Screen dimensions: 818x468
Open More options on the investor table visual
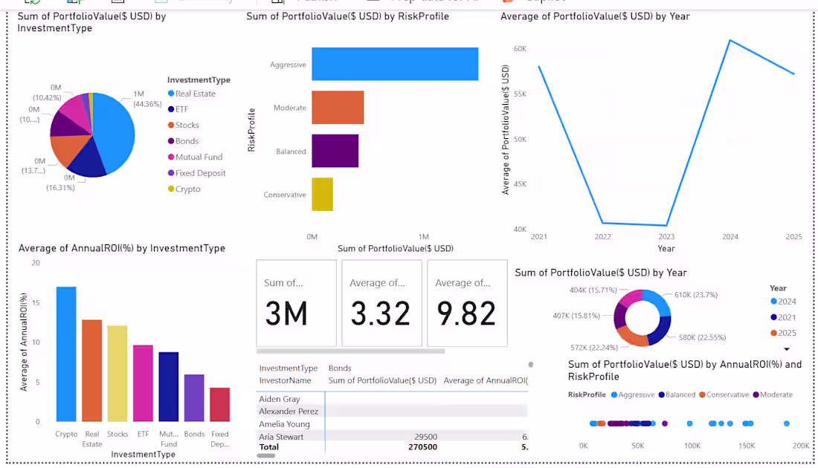530,364
